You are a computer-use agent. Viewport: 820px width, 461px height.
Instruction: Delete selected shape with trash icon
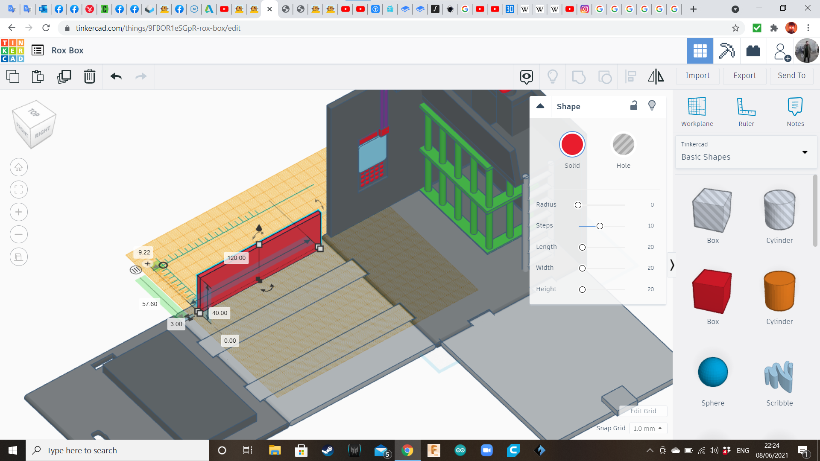click(90, 76)
